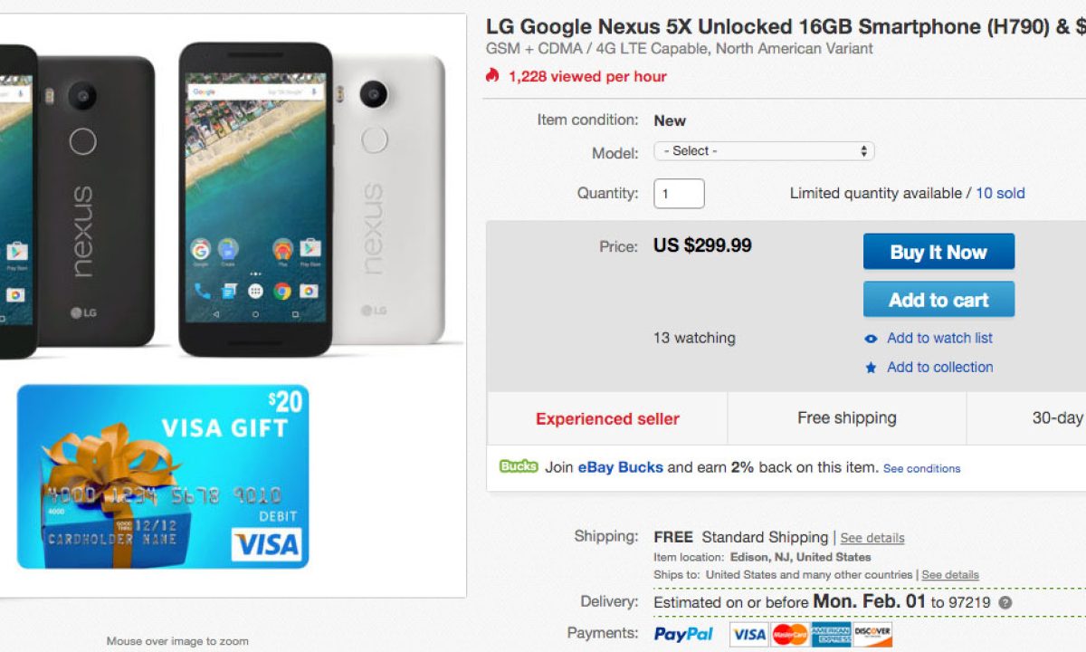Image resolution: width=1086 pixels, height=652 pixels.
Task: Click the Add to collection link
Action: (939, 367)
